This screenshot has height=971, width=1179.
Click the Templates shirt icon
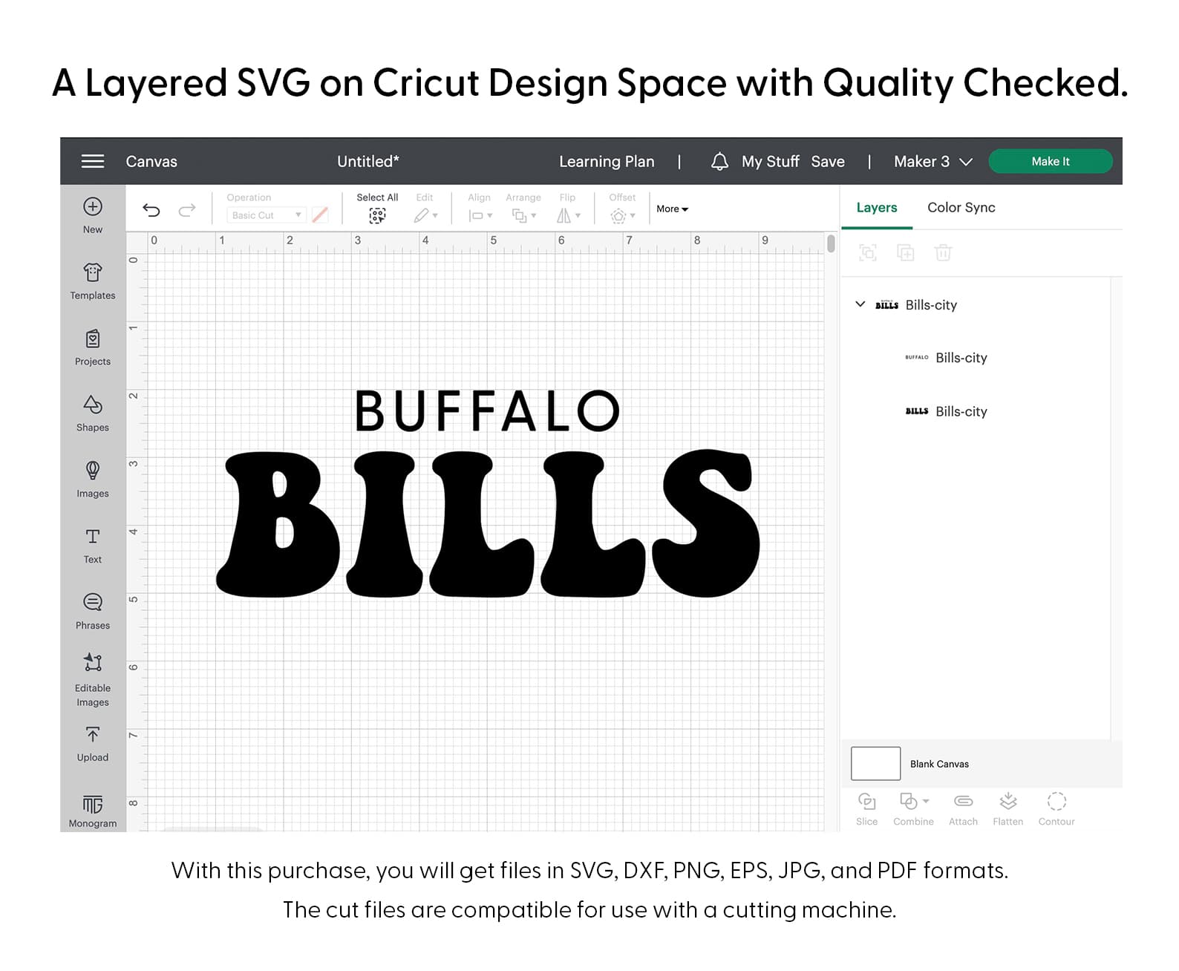click(93, 273)
